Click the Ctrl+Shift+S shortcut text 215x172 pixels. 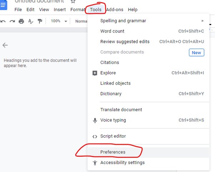[x=191, y=120]
